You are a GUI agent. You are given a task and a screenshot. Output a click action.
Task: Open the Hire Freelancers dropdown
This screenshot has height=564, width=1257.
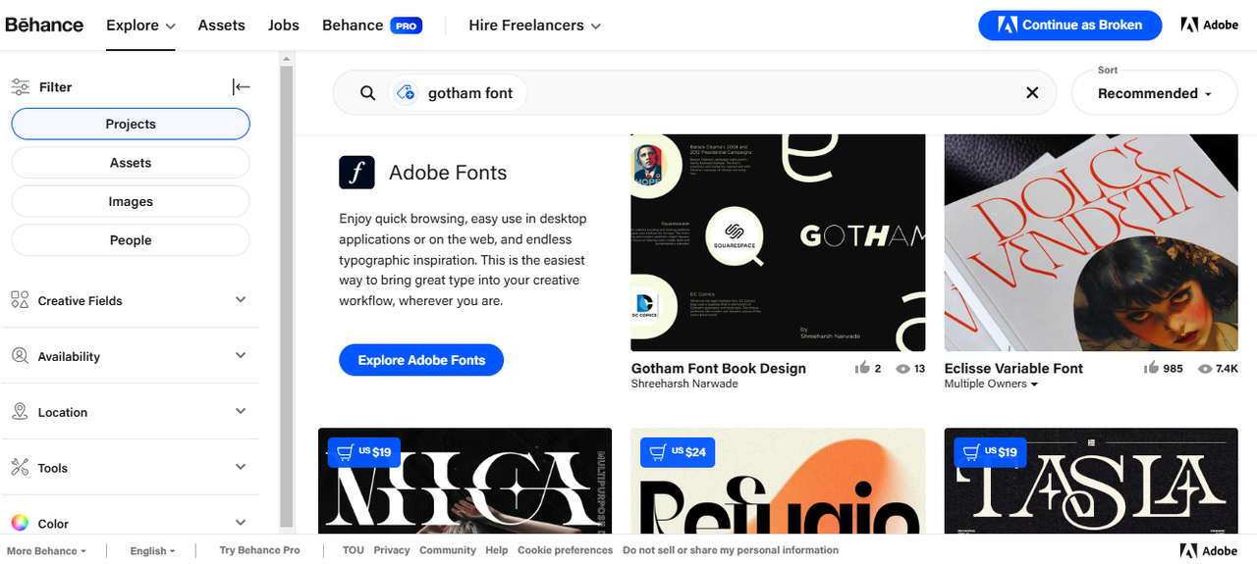[535, 26]
